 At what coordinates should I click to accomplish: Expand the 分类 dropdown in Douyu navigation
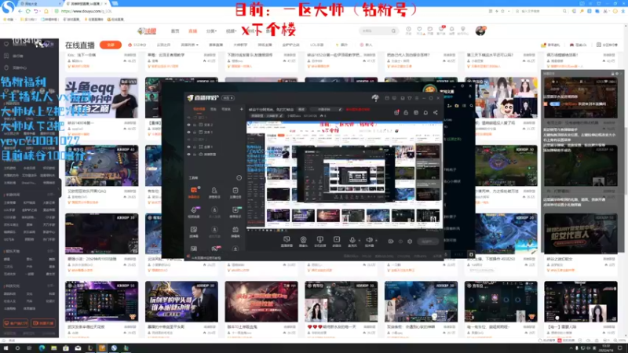pos(211,31)
